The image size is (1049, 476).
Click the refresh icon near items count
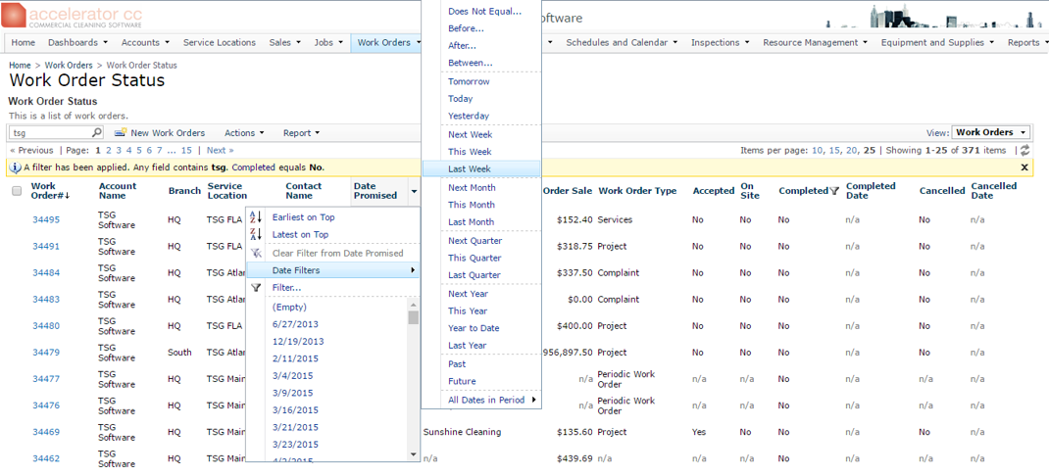pos(1024,151)
